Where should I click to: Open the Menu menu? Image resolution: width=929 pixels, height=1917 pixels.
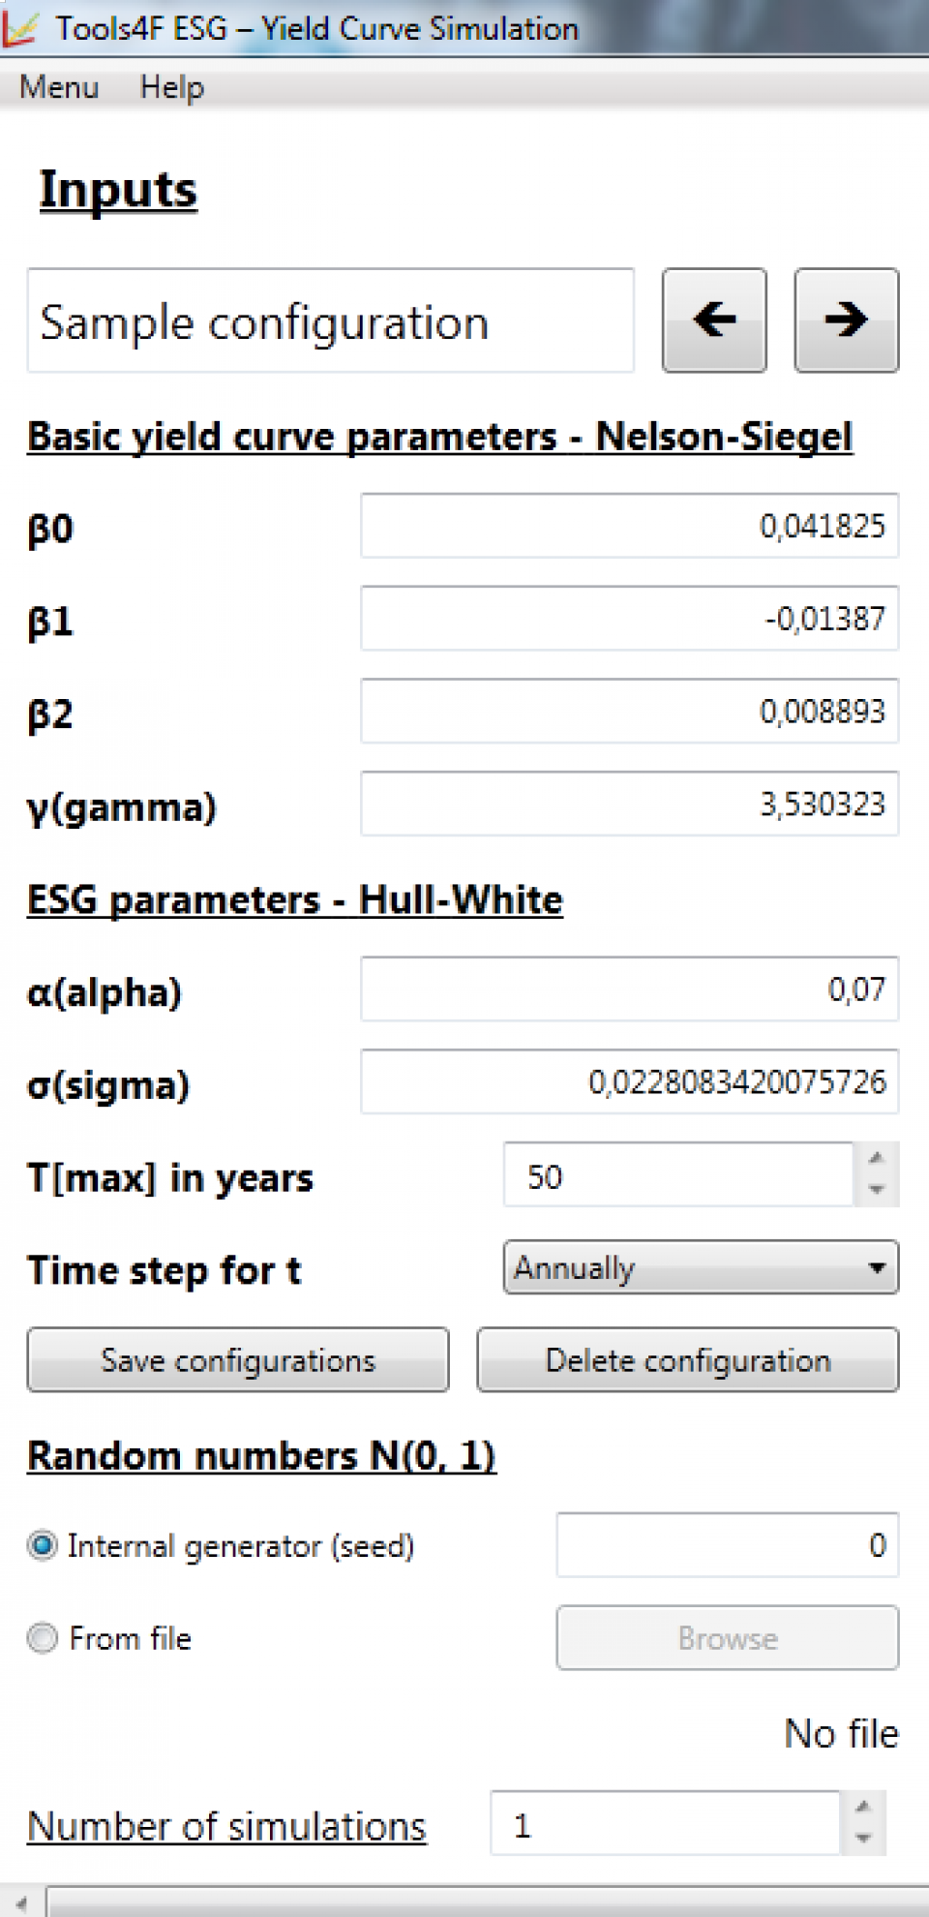(x=59, y=88)
